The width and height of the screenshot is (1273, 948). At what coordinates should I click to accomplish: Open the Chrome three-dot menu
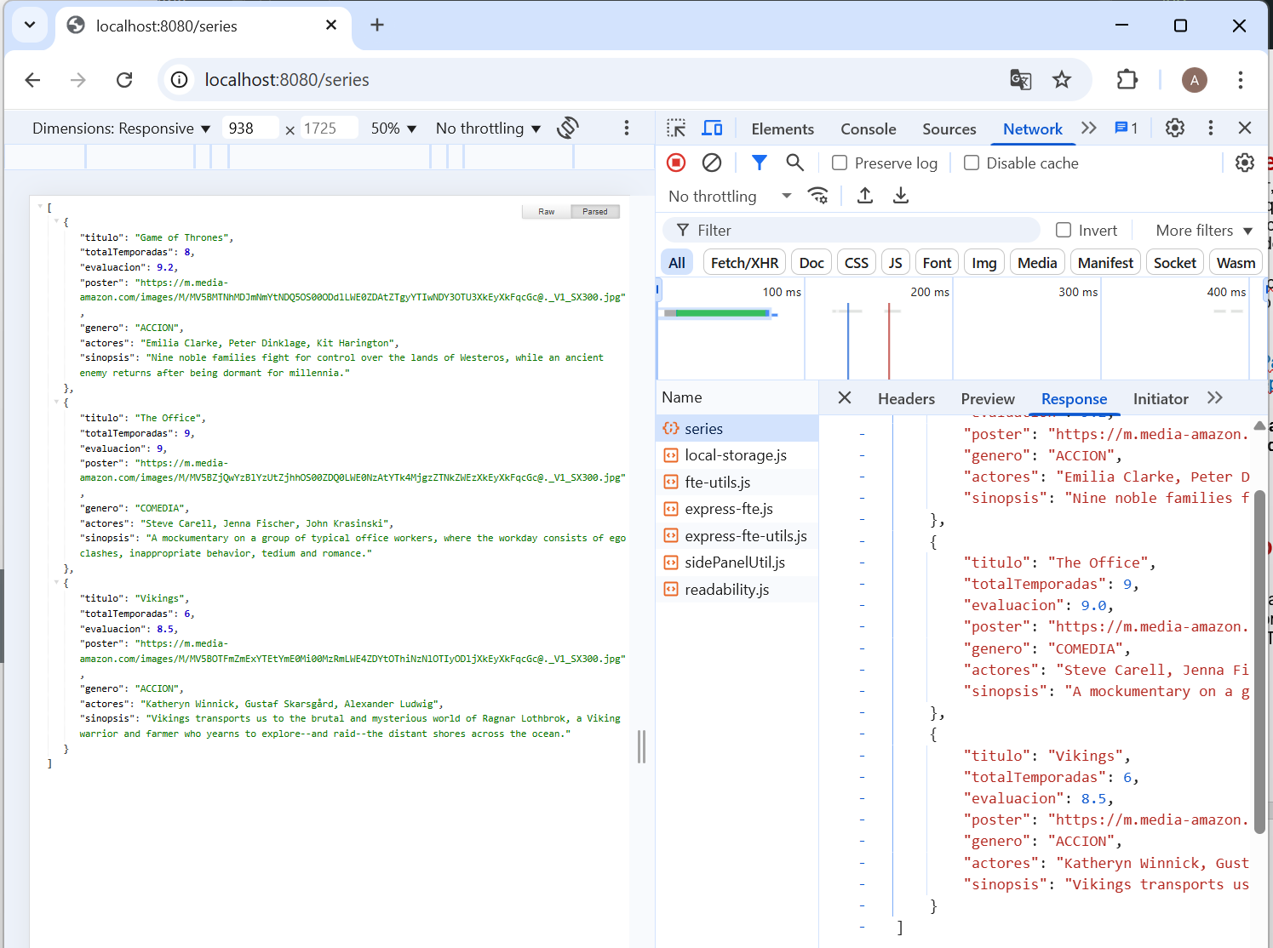coord(1241,80)
